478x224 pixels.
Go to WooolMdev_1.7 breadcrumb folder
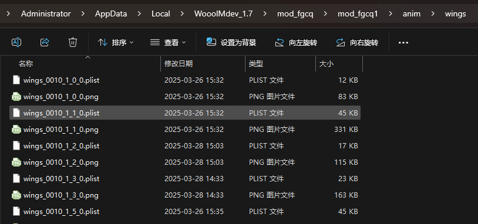[x=224, y=13]
